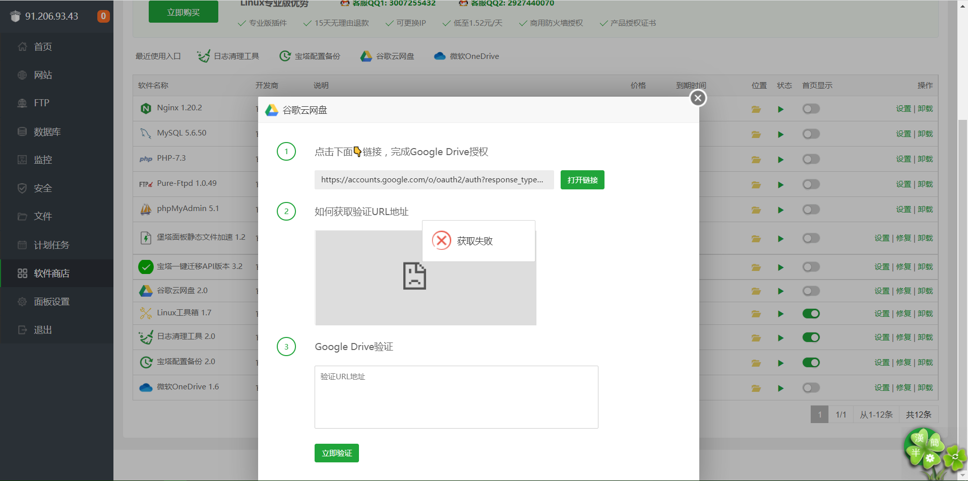
Task: Toggle homepage display for phpMyAdmin
Action: 811,210
